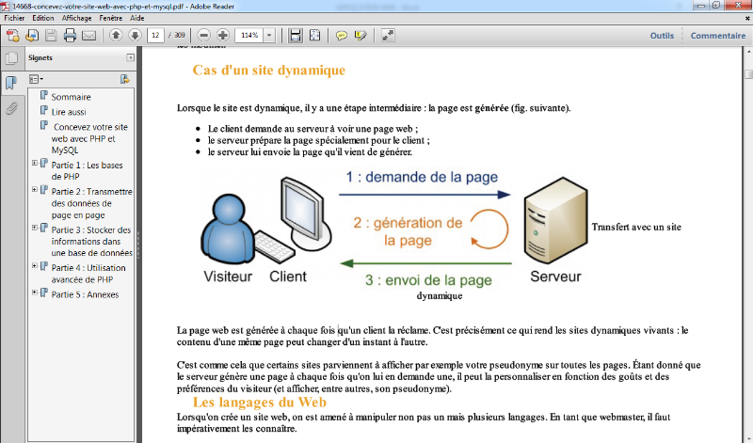
Task: Go to previous page with up arrow
Action: 116,35
